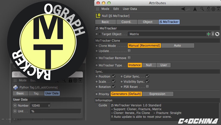Set Priority to Generators [Default]

point(126,94)
